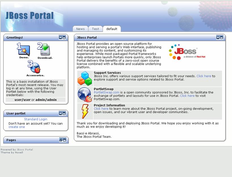
Task: Maximize the Greetings! portlet
Action: click(x=64, y=38)
